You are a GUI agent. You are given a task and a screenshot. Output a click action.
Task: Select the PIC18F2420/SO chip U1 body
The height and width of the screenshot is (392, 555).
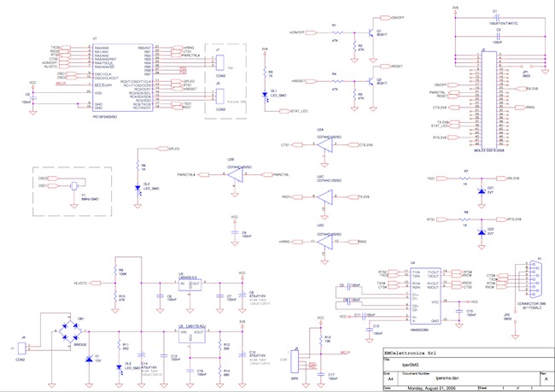[x=122, y=78]
